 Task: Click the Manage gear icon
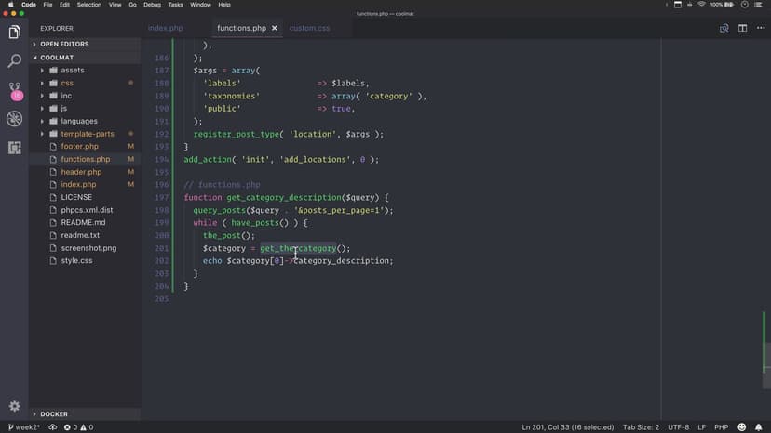coord(14,406)
